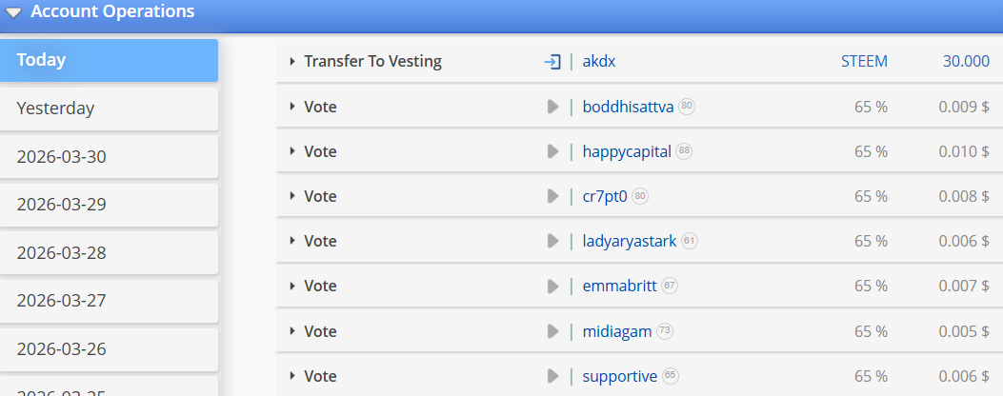The image size is (1003, 396).
Task: Switch to the Yesterday tab
Action: 109,109
